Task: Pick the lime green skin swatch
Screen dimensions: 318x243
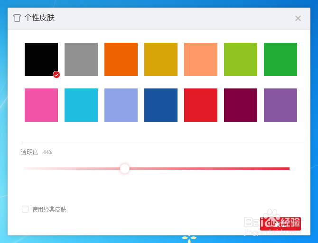Action: click(241, 59)
